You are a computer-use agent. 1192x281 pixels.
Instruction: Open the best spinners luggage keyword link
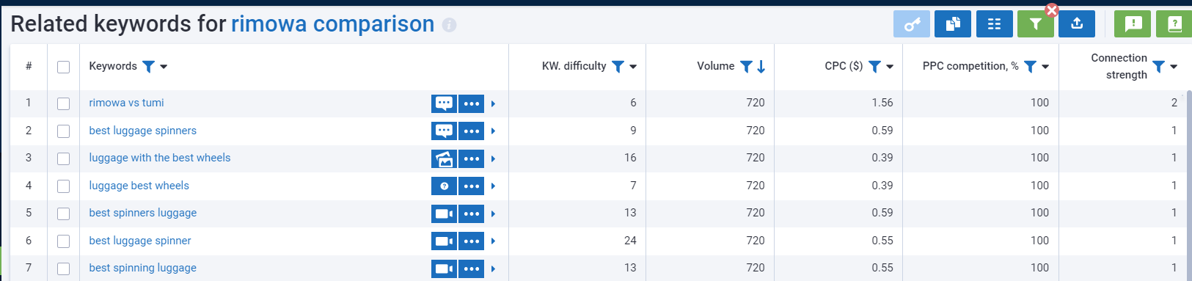pyautogui.click(x=143, y=213)
